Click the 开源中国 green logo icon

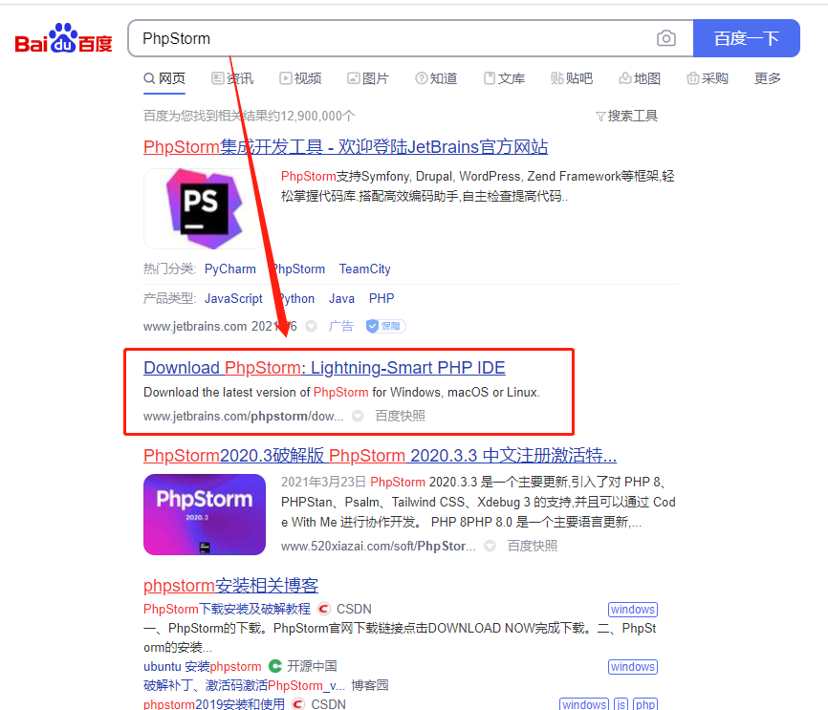[274, 666]
